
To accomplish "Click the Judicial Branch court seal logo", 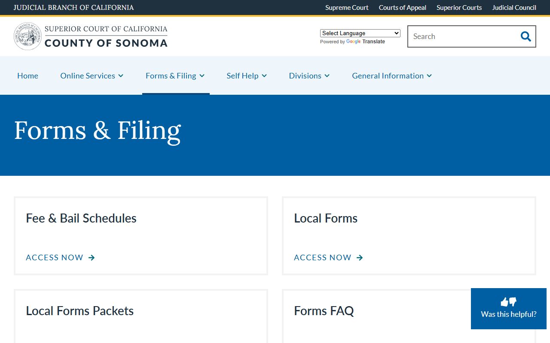I will (28, 36).
